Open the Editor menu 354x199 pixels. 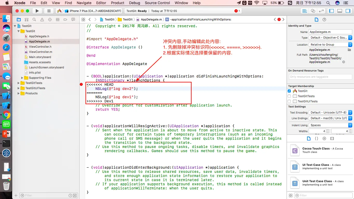101,3
